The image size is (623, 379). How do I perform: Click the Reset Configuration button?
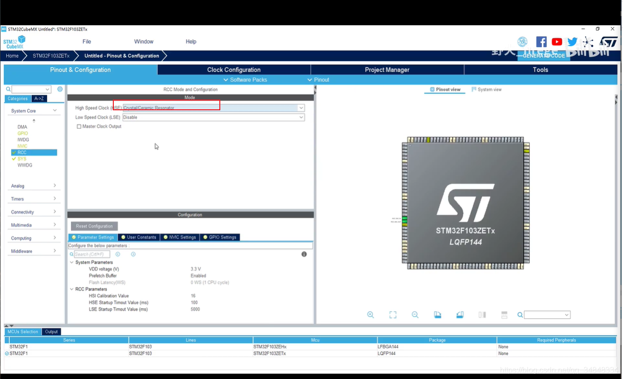(x=94, y=226)
